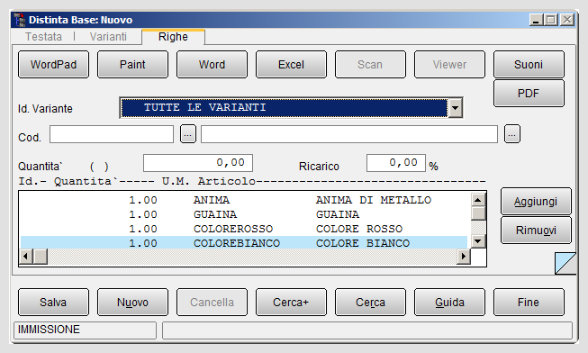Click the Cerca button
This screenshot has width=588, height=353.
coord(370,302)
